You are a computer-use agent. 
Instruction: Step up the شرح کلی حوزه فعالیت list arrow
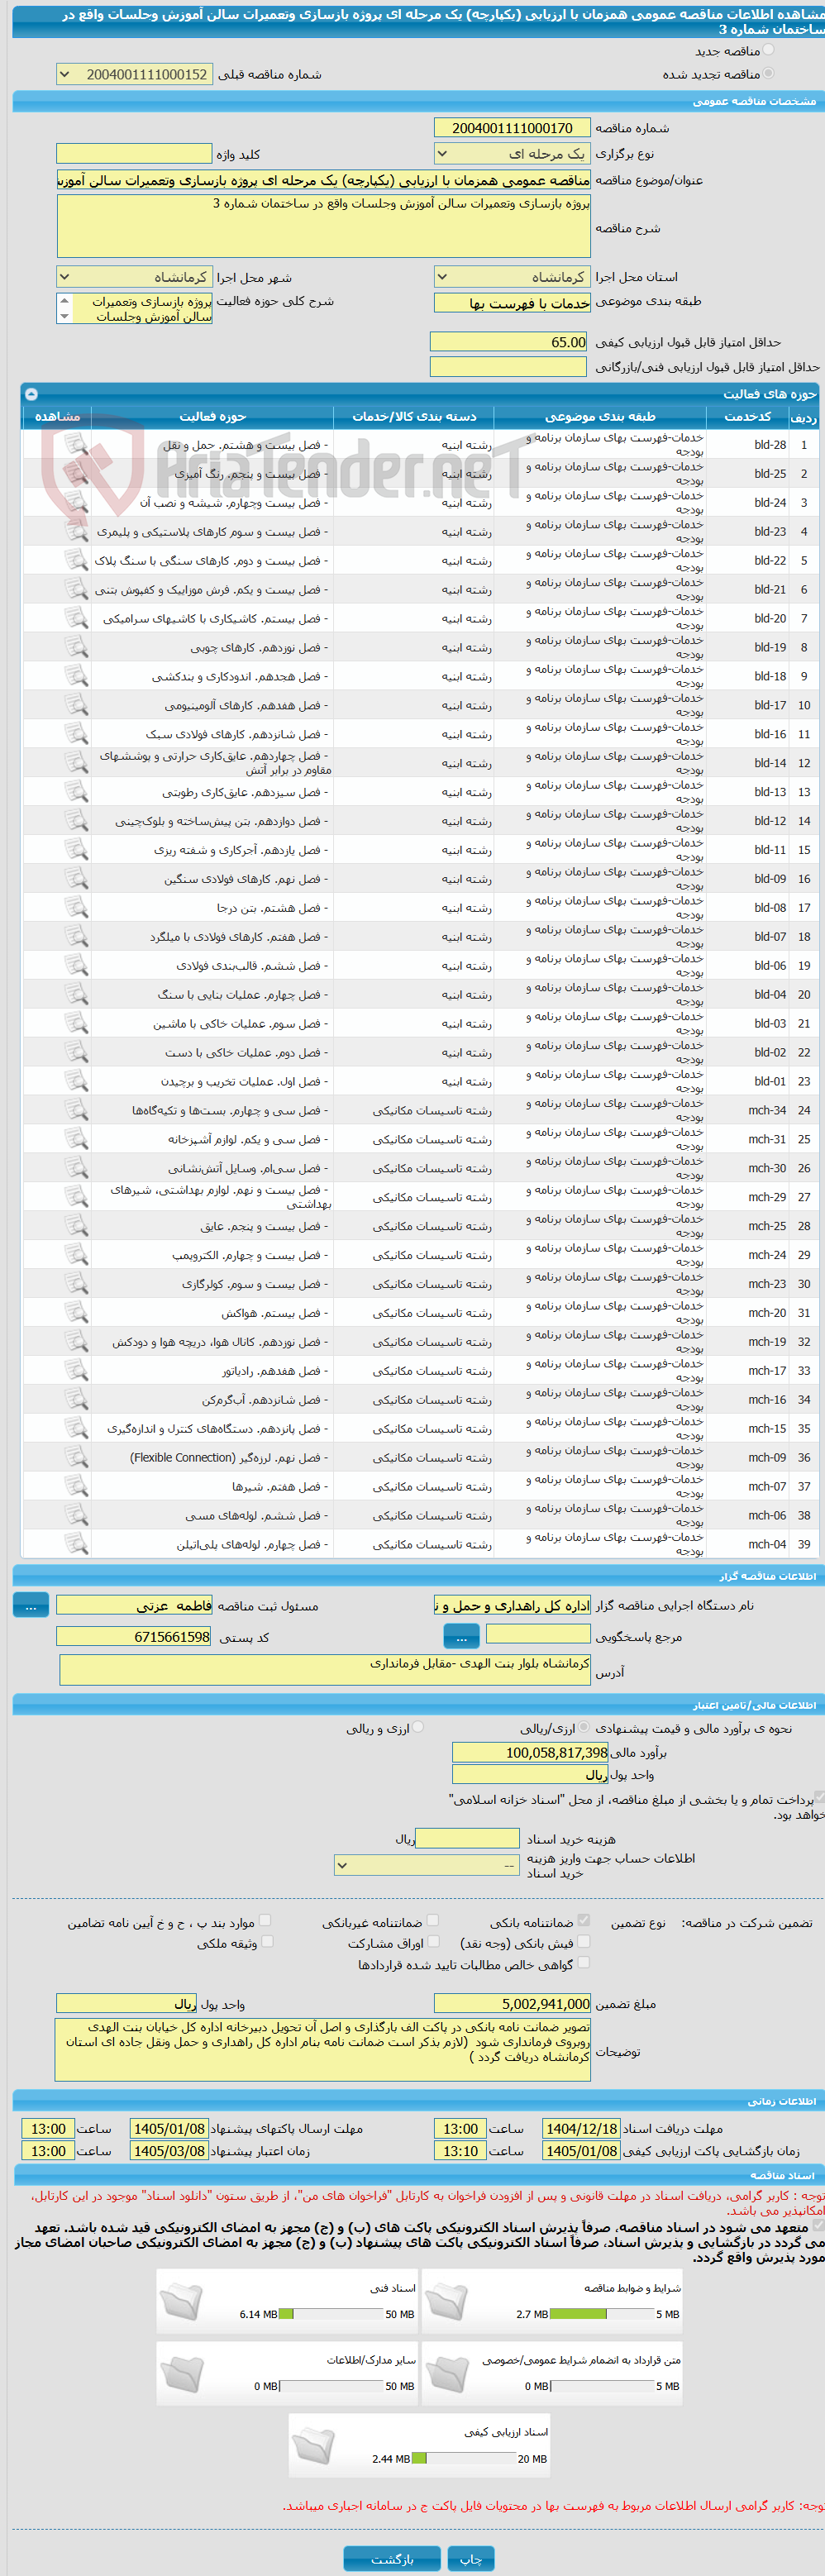pos(65,300)
